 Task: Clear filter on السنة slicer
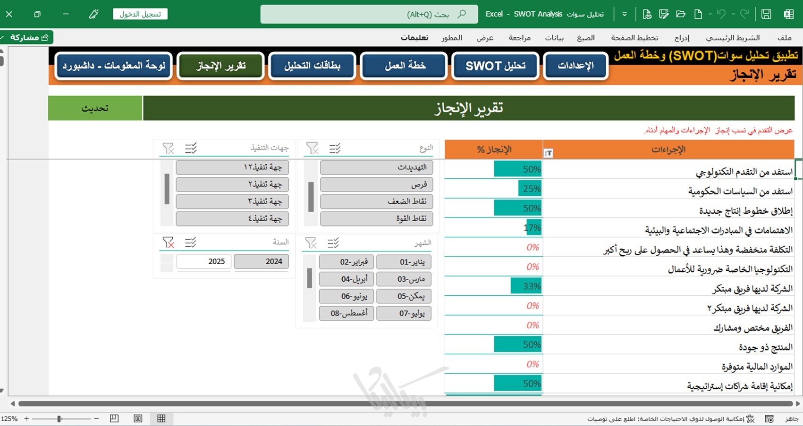coord(168,242)
